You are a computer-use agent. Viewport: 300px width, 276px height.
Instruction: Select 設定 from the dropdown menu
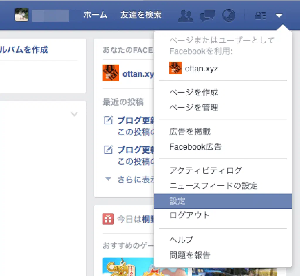pyautogui.click(x=178, y=201)
